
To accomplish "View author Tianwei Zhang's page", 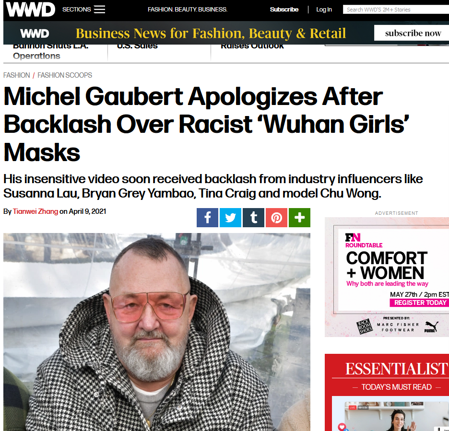I will click(x=35, y=211).
